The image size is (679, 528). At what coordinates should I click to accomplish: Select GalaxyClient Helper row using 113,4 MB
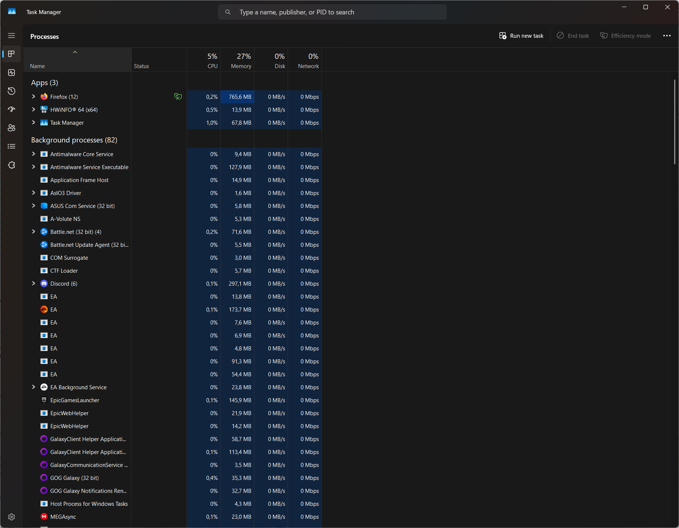(x=173, y=452)
